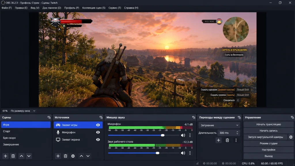The image size is (295, 166).
Task: Move the scene down in Сцены panel
Action: point(29,156)
